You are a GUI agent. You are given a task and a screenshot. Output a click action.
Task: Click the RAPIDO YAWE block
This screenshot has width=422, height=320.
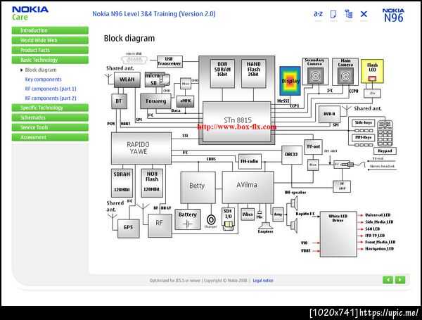pyautogui.click(x=141, y=148)
